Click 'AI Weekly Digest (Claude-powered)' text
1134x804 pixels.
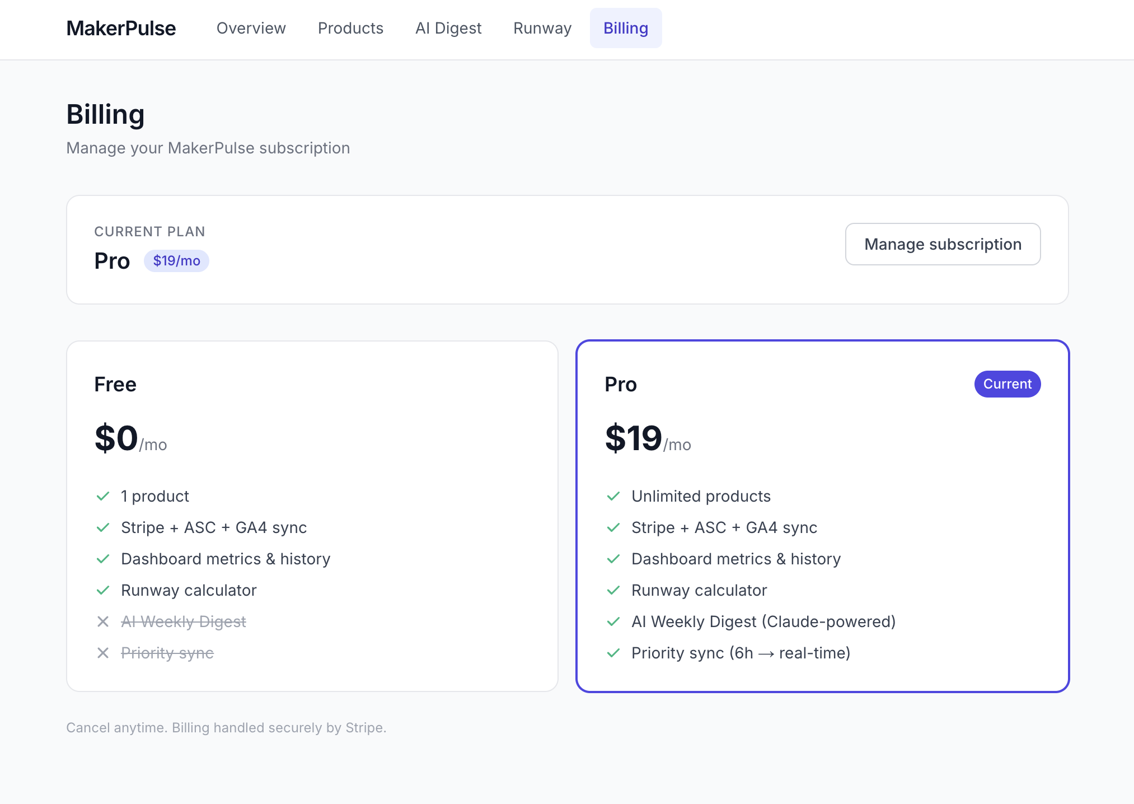(x=763, y=622)
